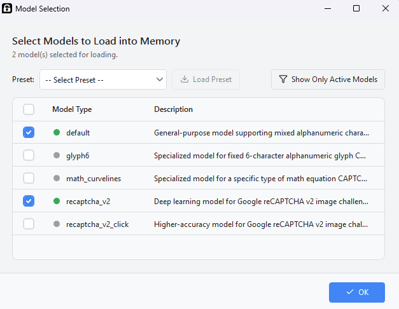Select the math_curvelines model name
Image resolution: width=399 pixels, height=309 pixels.
tap(94, 179)
